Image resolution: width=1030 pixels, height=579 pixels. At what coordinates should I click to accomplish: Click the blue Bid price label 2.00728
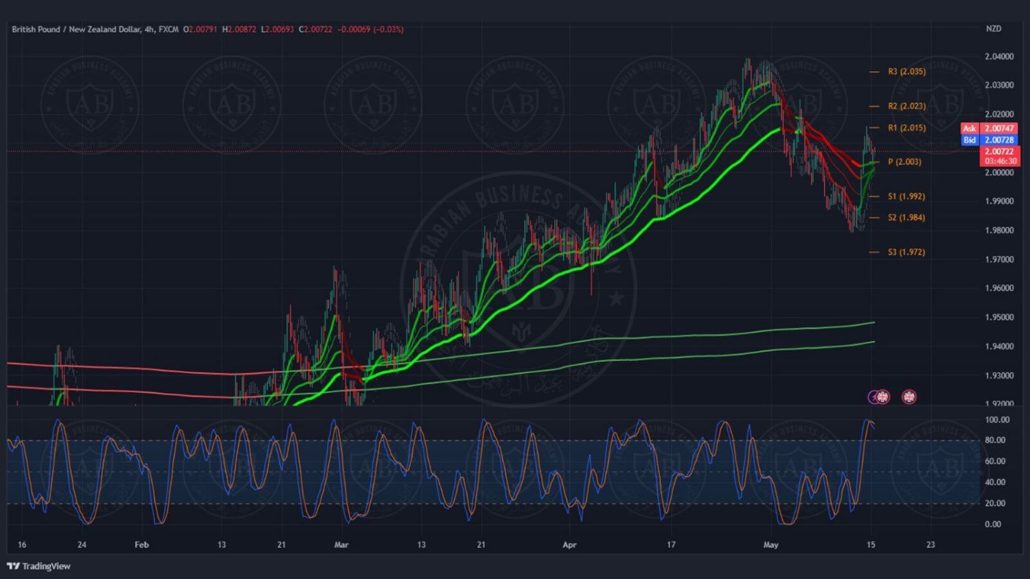coord(989,140)
